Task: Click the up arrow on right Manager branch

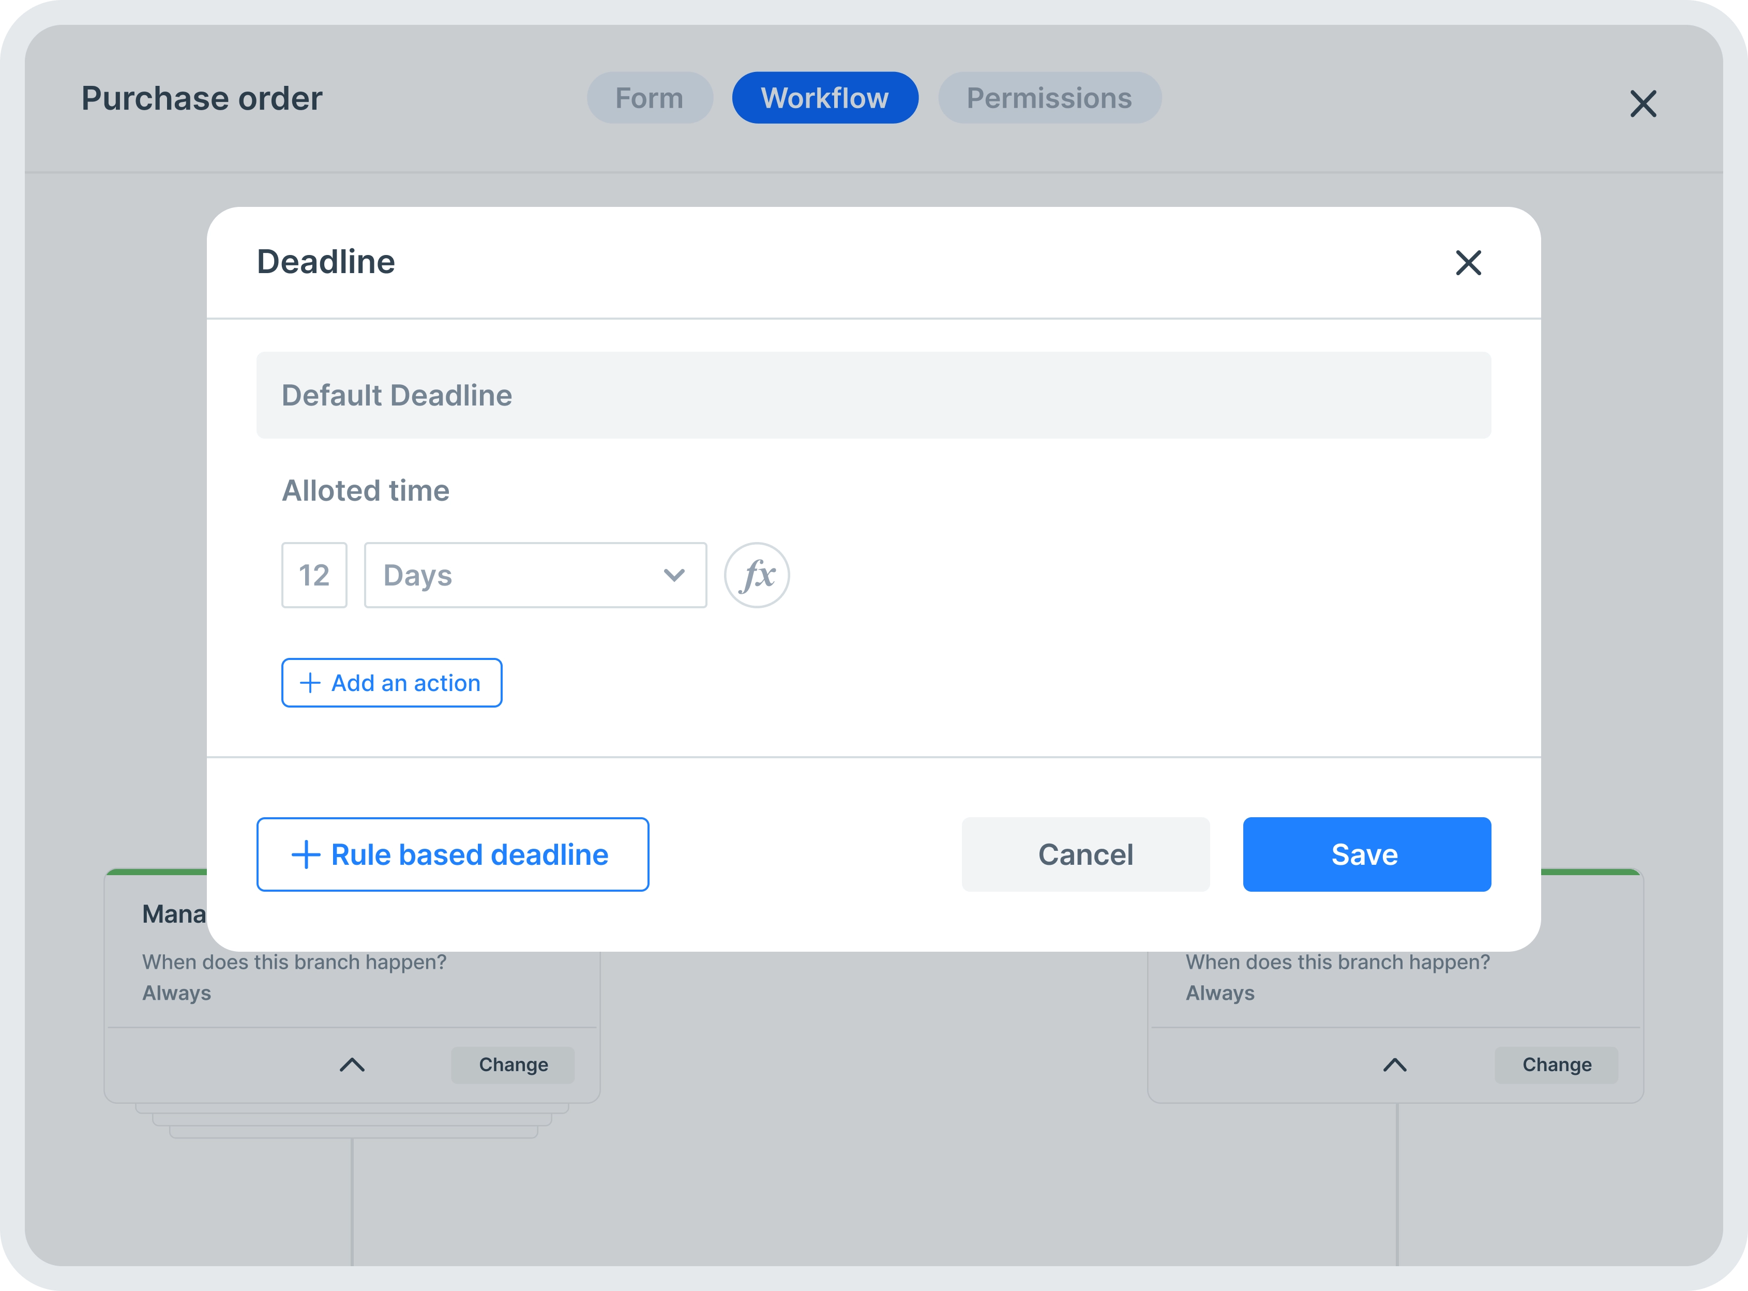Action: pos(1395,1064)
